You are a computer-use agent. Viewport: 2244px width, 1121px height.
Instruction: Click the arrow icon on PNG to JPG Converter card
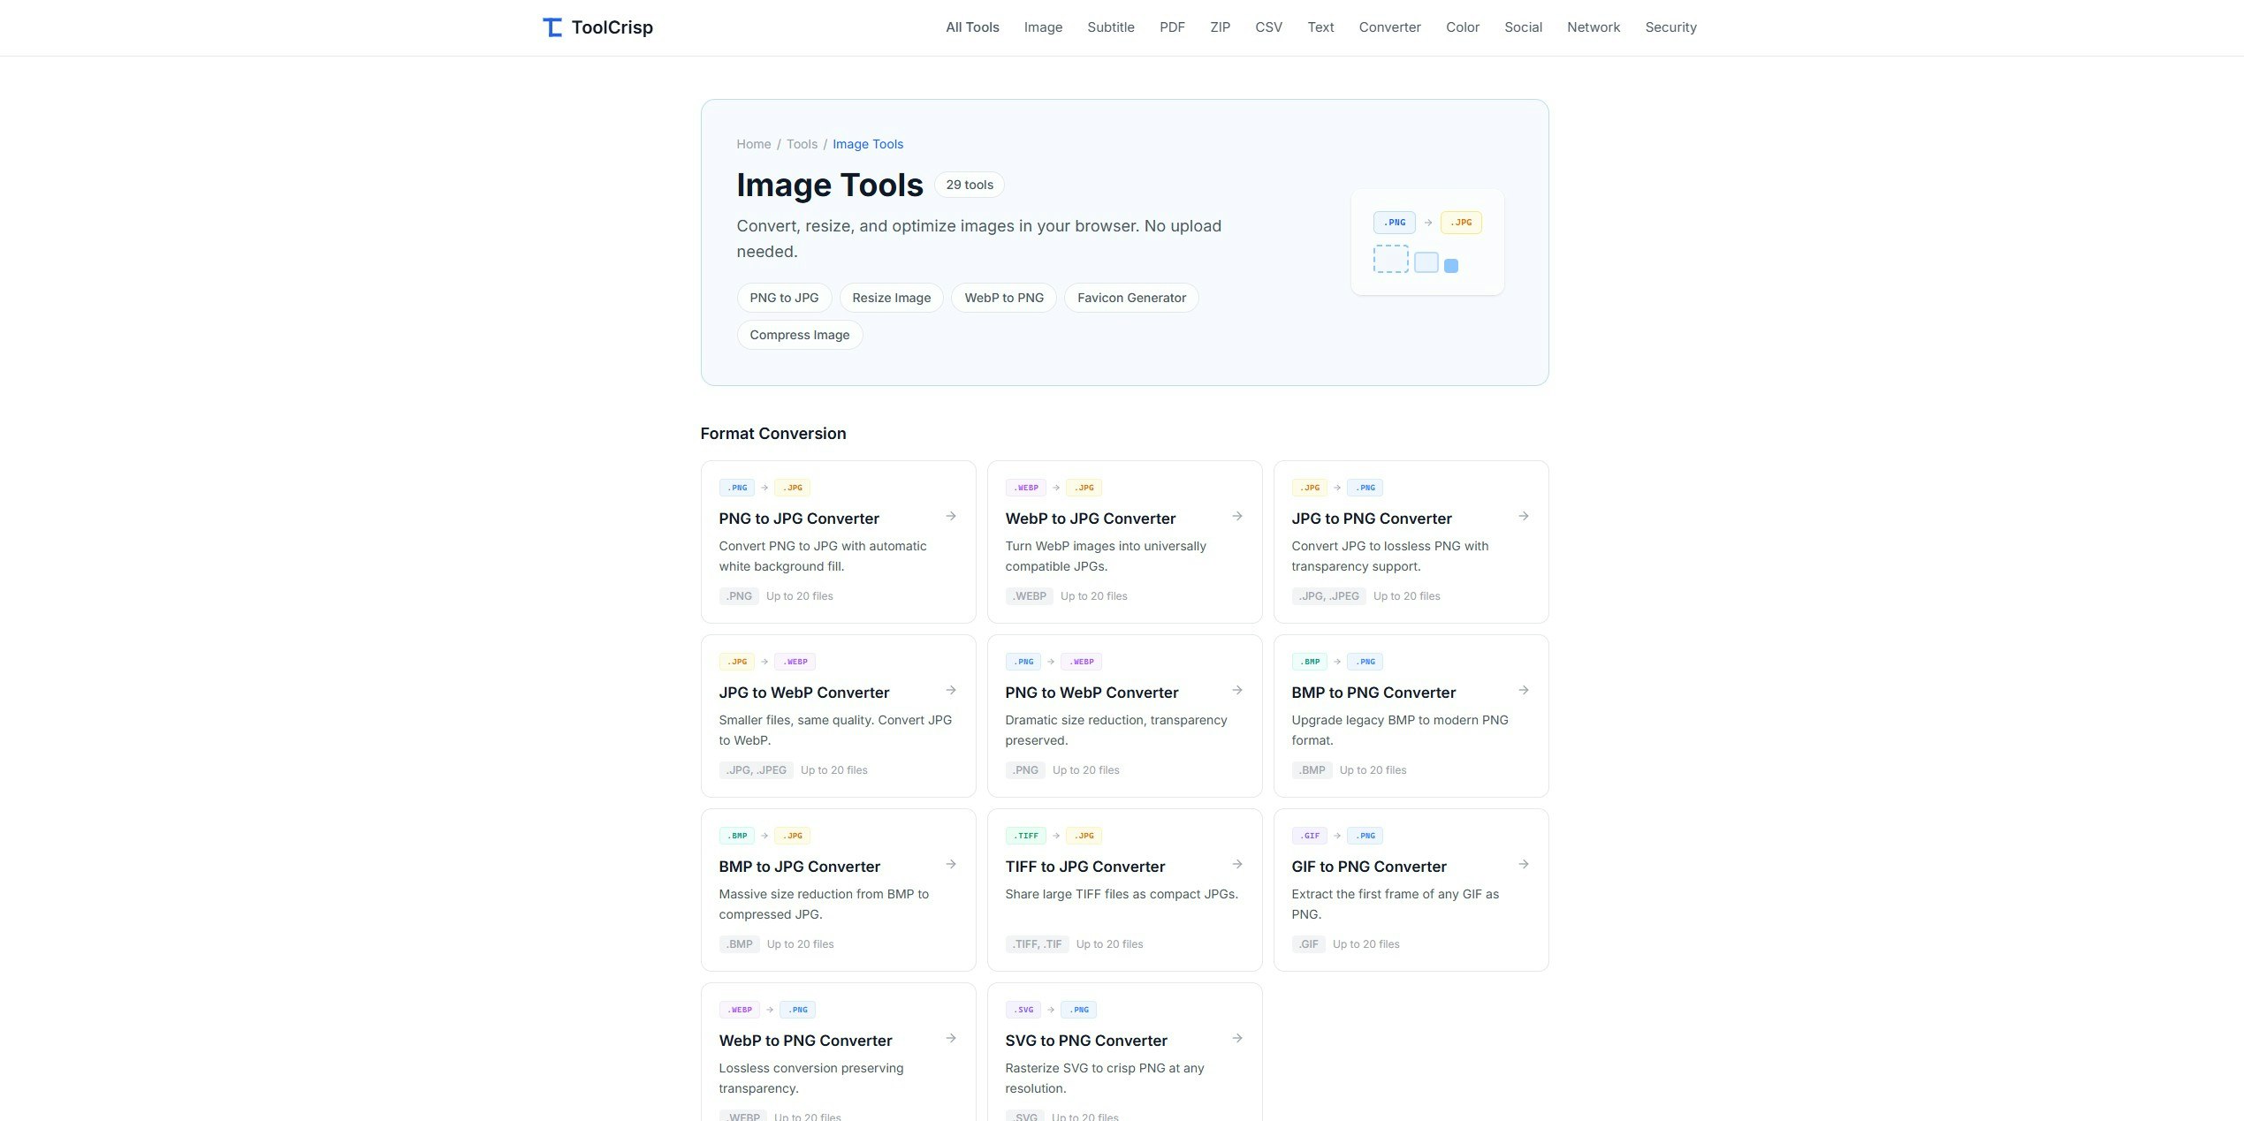coord(951,516)
